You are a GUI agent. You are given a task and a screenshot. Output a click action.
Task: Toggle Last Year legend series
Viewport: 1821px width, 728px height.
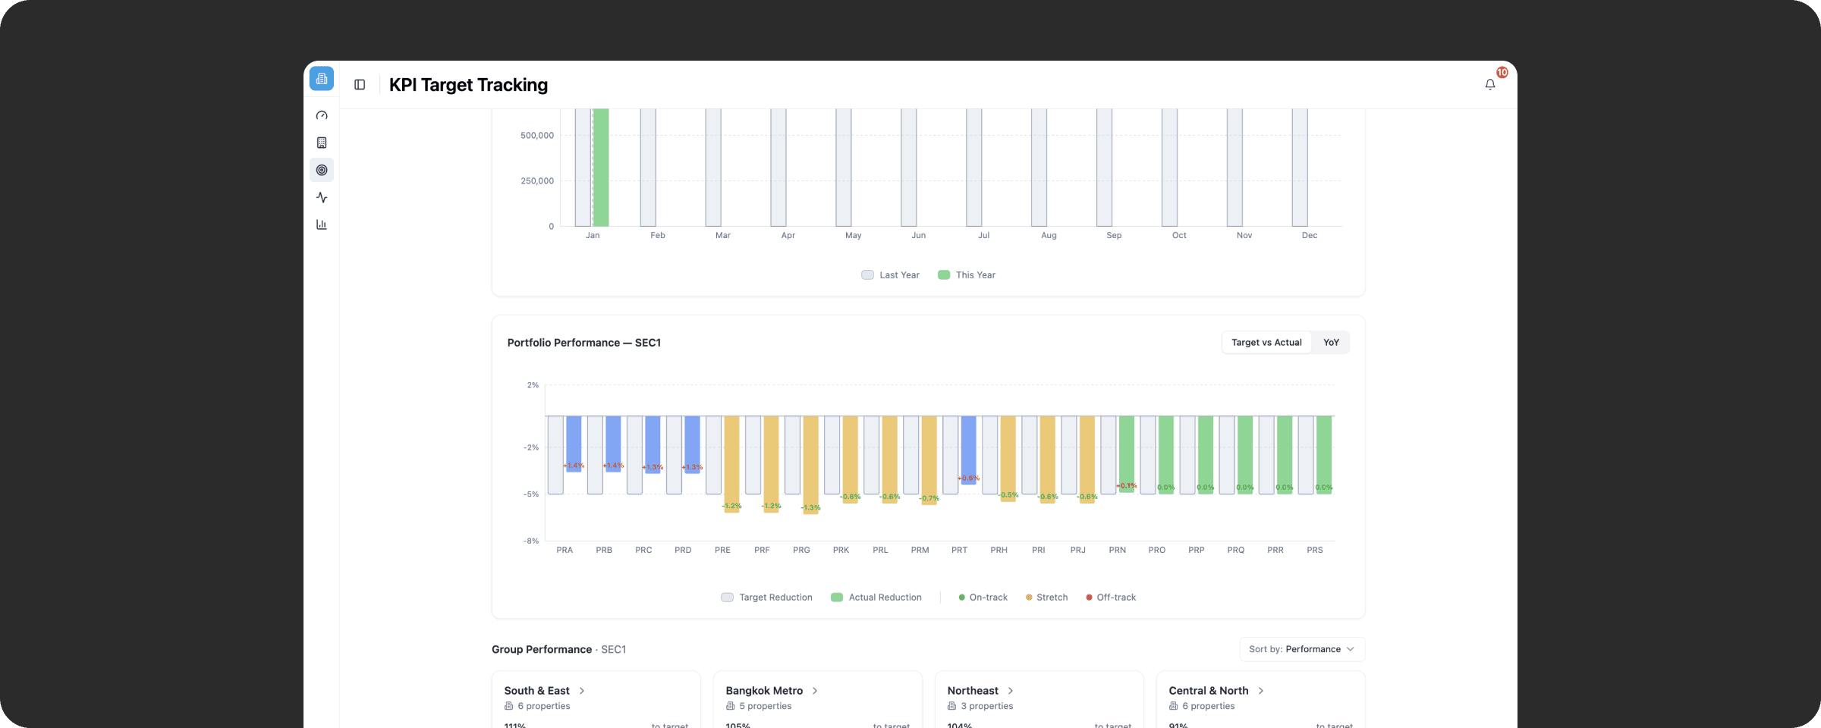tap(890, 275)
